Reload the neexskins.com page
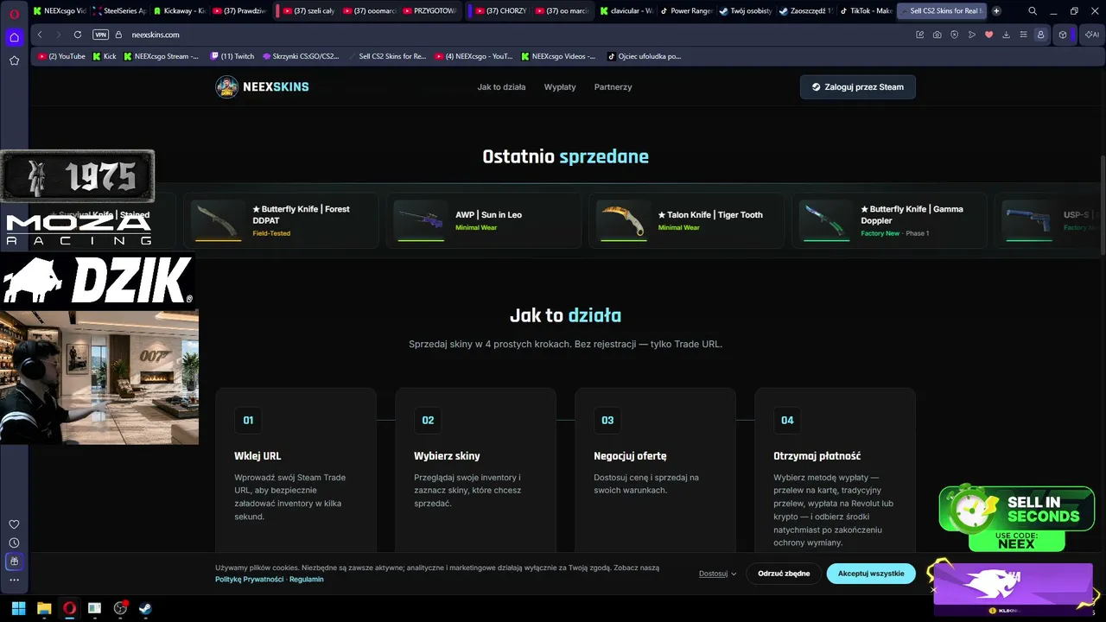The image size is (1106, 622). tap(78, 35)
